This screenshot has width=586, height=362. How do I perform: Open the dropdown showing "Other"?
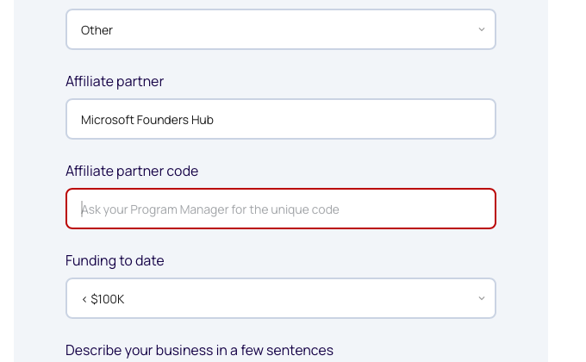pyautogui.click(x=280, y=30)
